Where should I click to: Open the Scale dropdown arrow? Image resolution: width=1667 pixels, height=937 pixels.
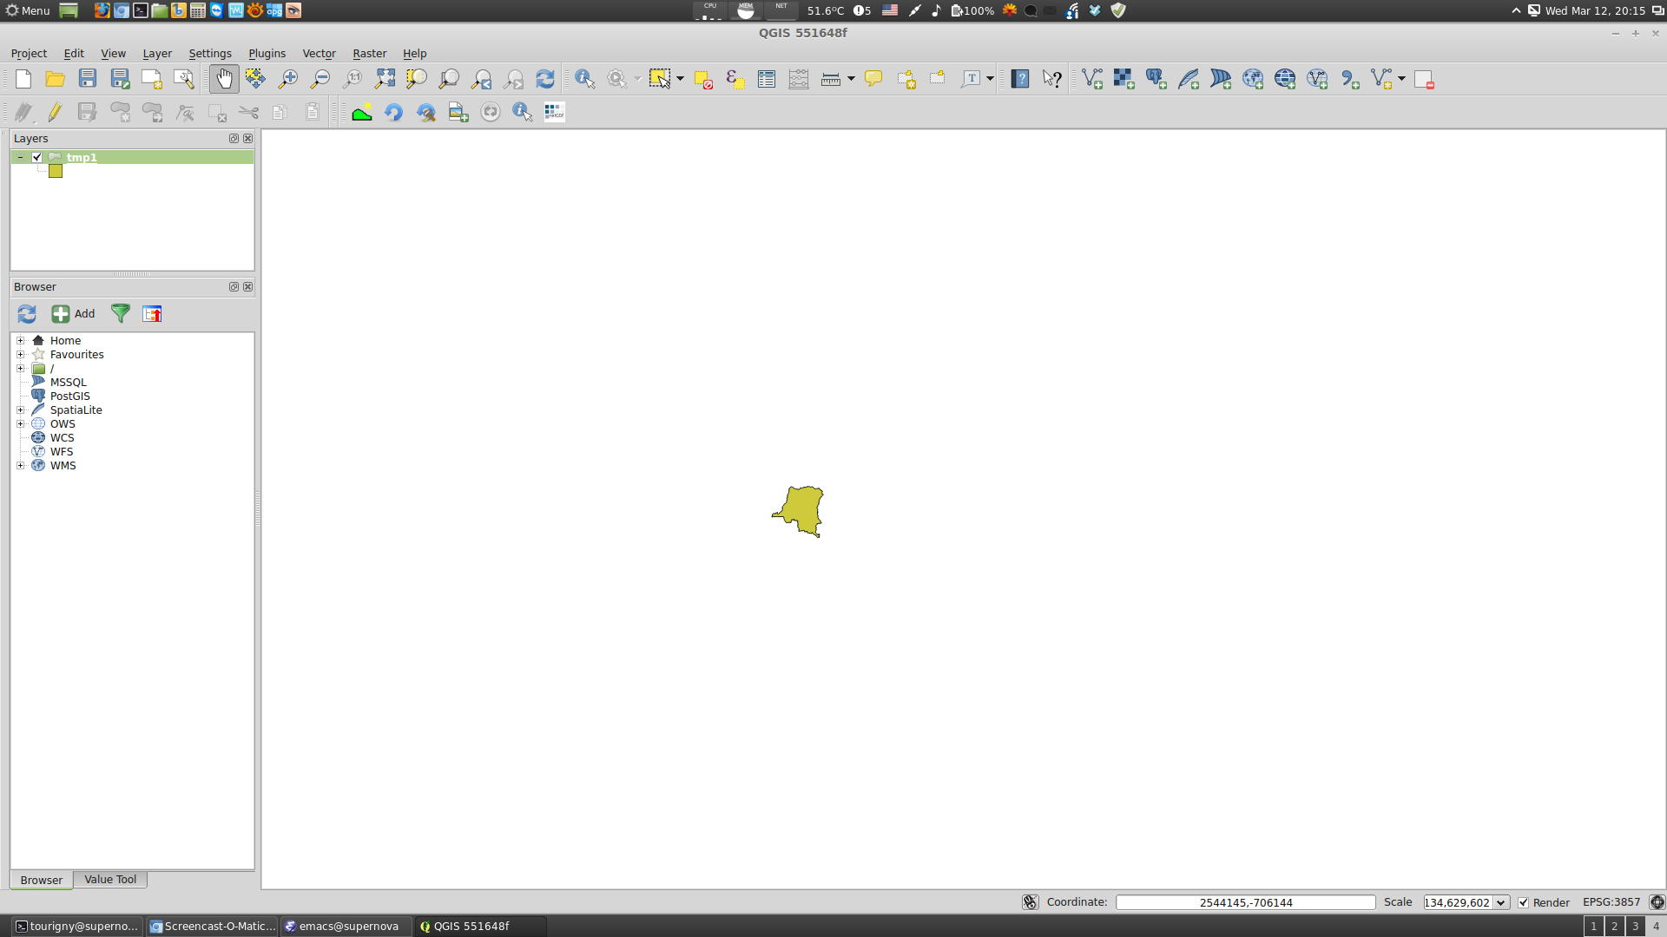tap(1499, 902)
